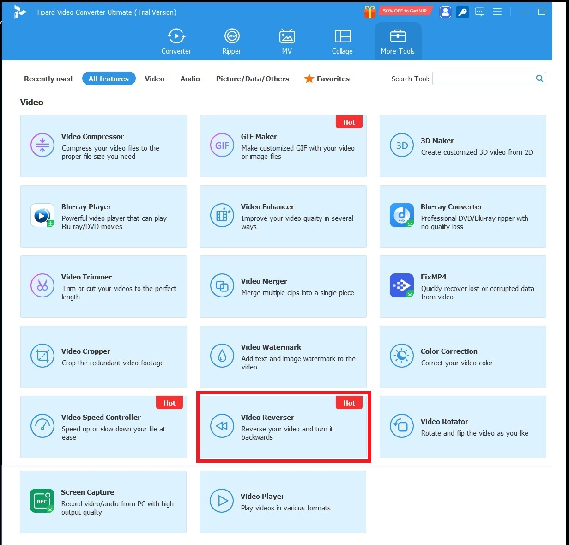Open the Favorites tab
This screenshot has width=569, height=545.
click(x=327, y=79)
